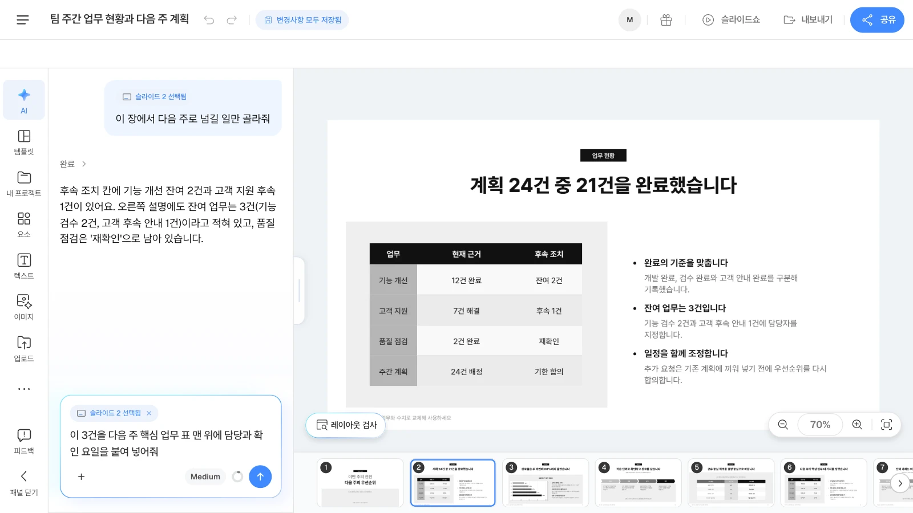Click the 레이아웃 검사 button
The image size is (913, 513).
coord(346,425)
